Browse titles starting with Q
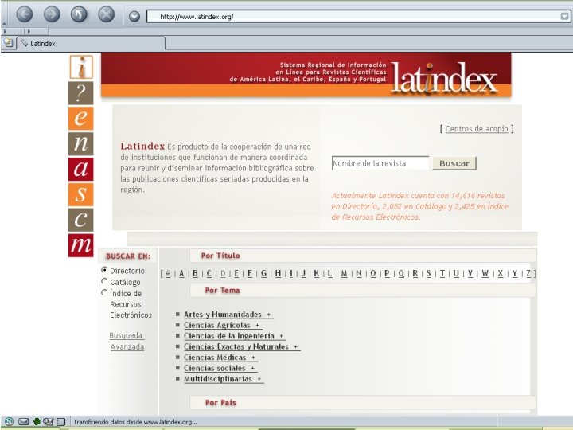This screenshot has width=573, height=430. (401, 273)
